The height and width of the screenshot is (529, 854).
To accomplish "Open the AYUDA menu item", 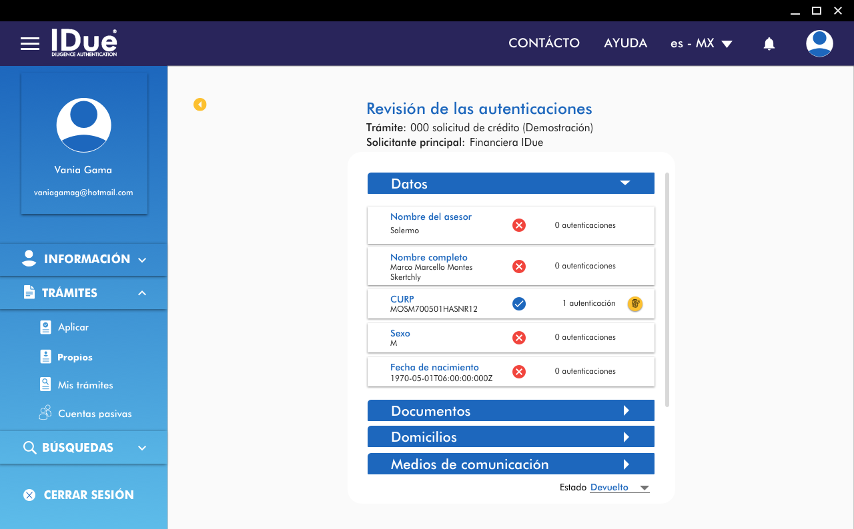I will click(625, 43).
